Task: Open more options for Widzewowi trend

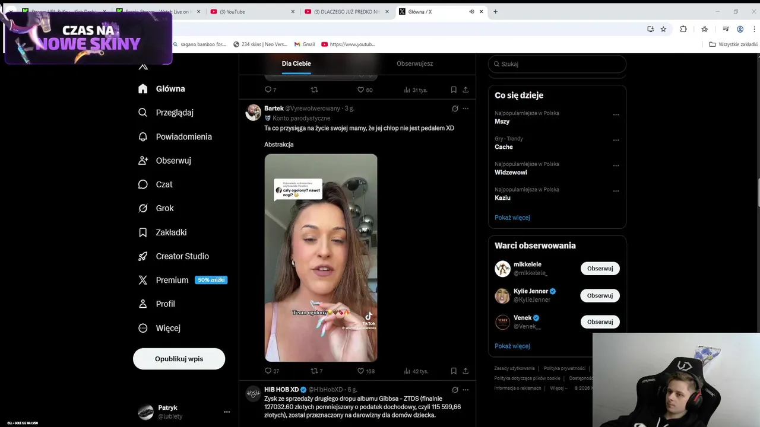Action: (616, 166)
